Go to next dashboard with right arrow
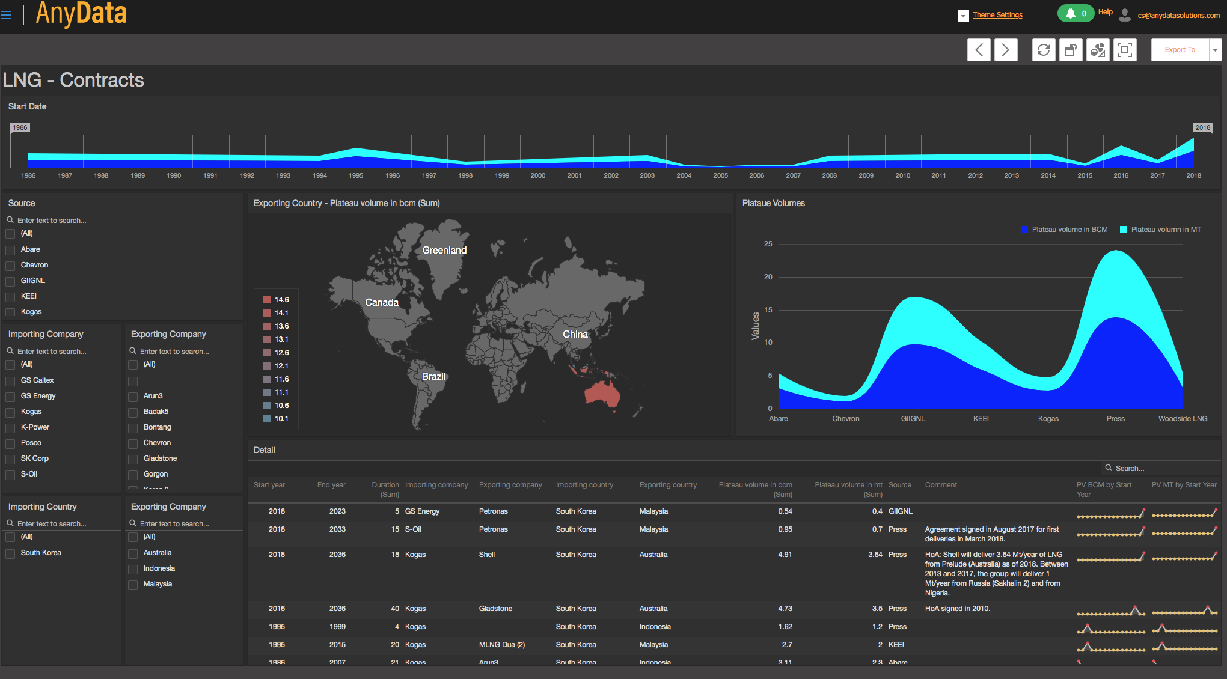Image resolution: width=1227 pixels, height=679 pixels. [1006, 50]
